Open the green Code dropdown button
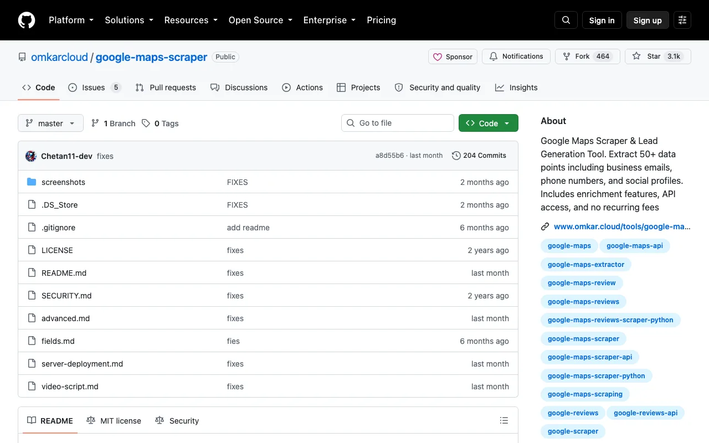 click(x=489, y=123)
